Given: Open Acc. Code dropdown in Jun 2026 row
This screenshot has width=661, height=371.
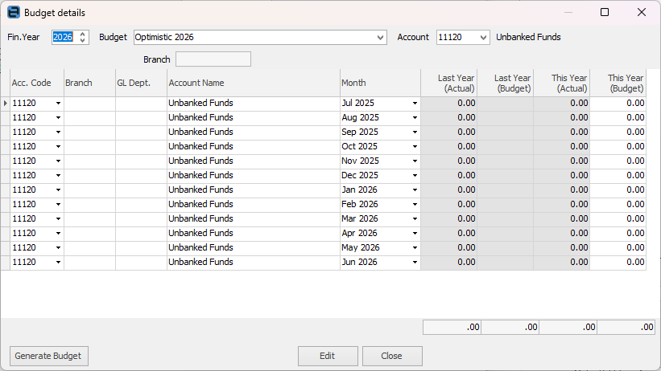Looking at the screenshot, I should point(58,262).
